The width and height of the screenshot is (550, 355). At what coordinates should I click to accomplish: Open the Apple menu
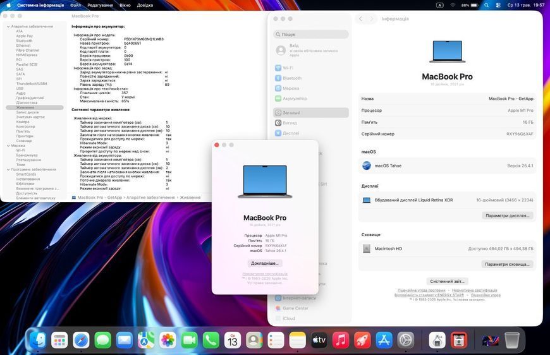click(8, 5)
